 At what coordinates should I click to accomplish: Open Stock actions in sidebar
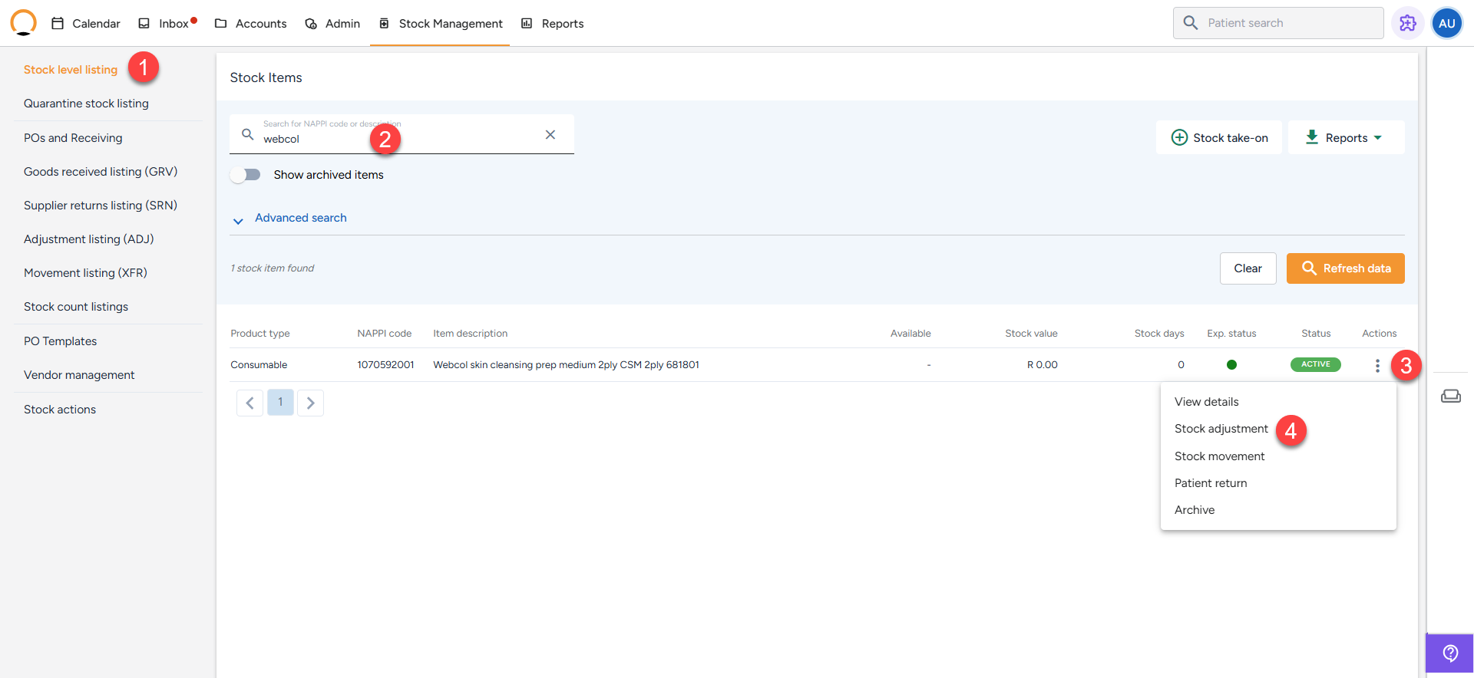coord(60,410)
